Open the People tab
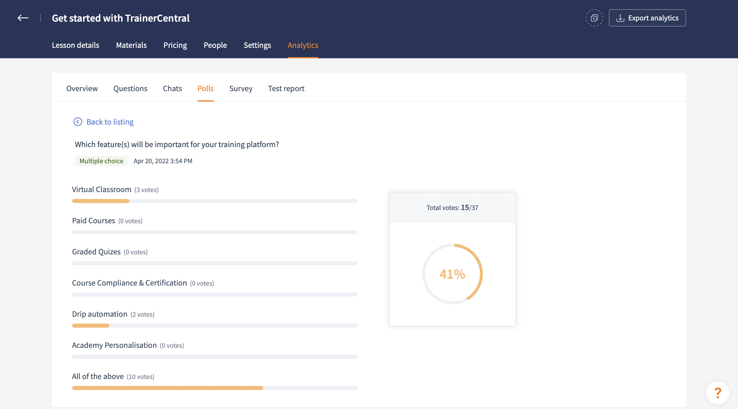The image size is (738, 409). 215,45
